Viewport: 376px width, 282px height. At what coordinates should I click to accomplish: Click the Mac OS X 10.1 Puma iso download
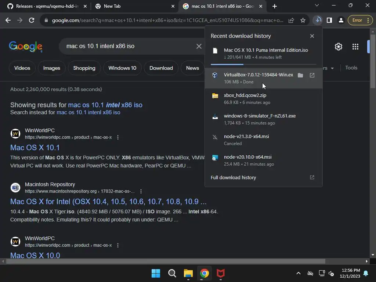(263, 54)
